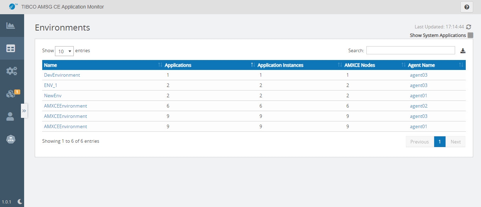
Task: Click 'Showing 1 to 6 of 6 entries' text
Action: tap(71, 141)
